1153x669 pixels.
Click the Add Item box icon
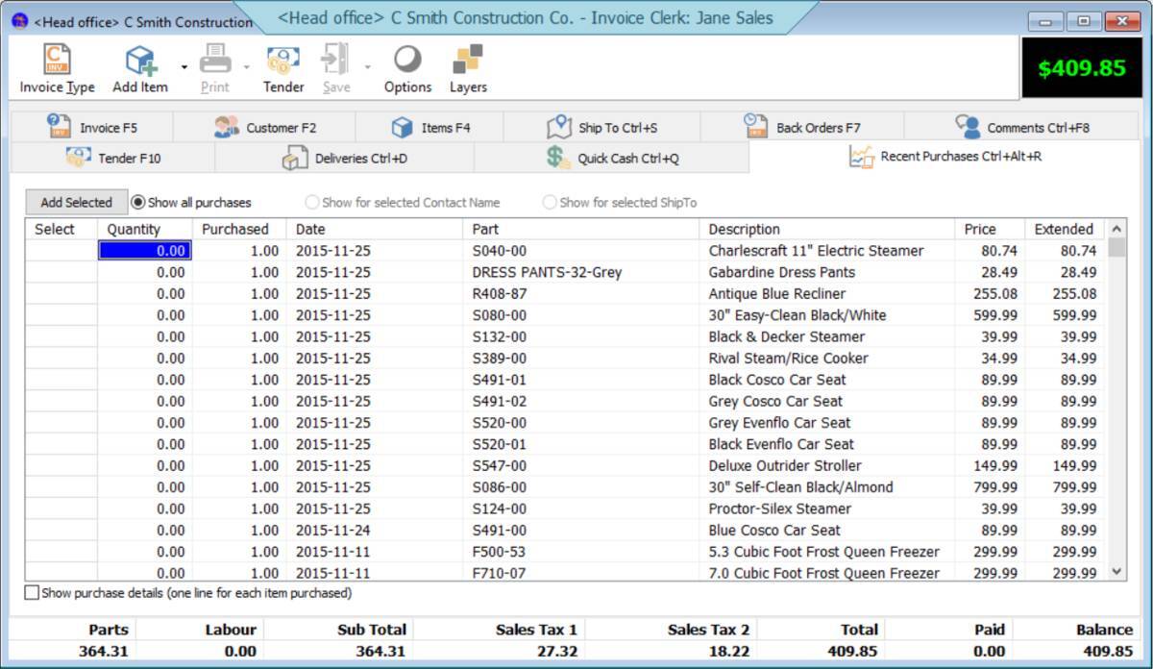point(140,61)
